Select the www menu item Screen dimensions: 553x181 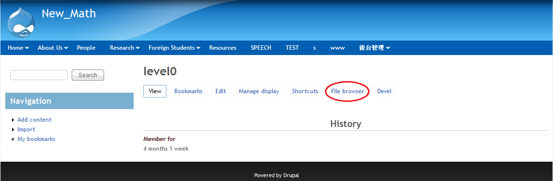(x=338, y=48)
